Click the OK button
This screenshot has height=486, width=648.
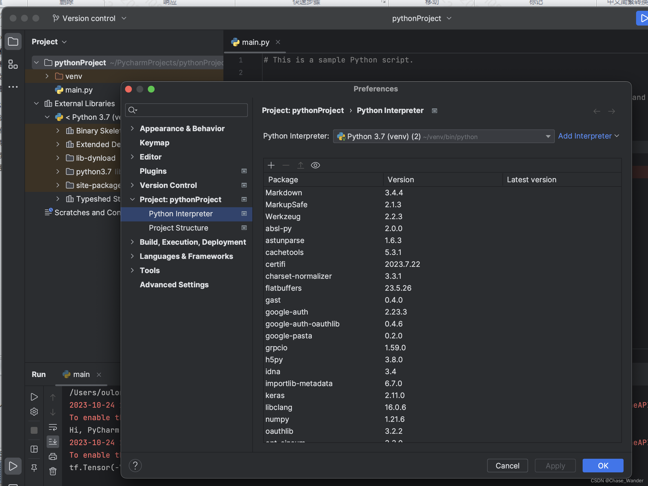click(603, 466)
